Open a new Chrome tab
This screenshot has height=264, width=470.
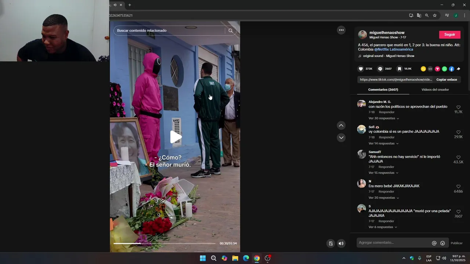[130, 5]
